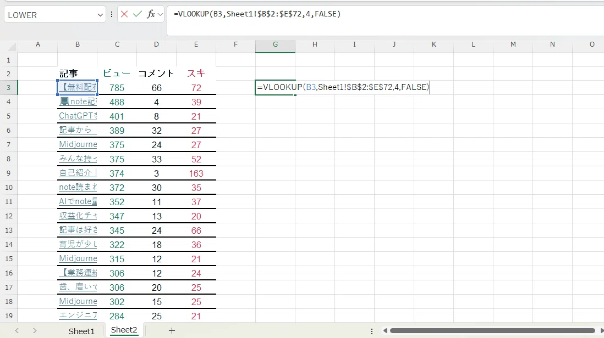Go to the next sheet tab arrow

pyautogui.click(x=35, y=330)
